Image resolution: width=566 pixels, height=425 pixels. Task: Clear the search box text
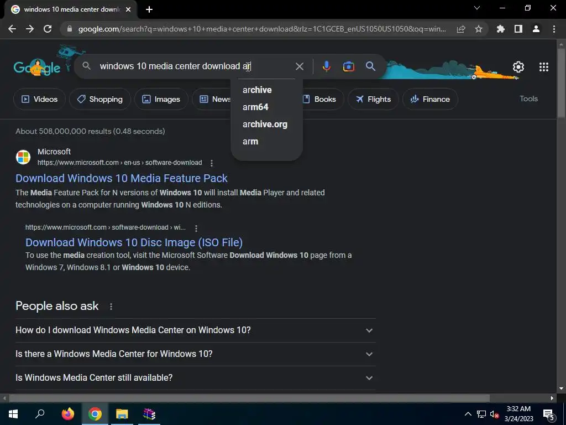point(299,66)
